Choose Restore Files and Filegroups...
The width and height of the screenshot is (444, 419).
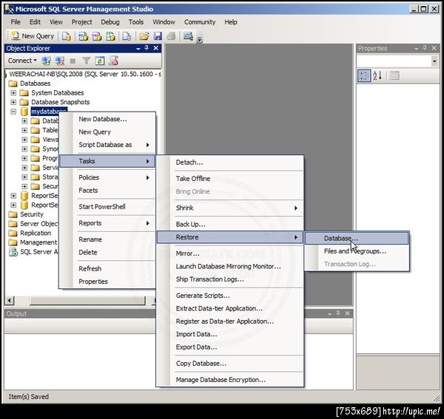click(357, 251)
